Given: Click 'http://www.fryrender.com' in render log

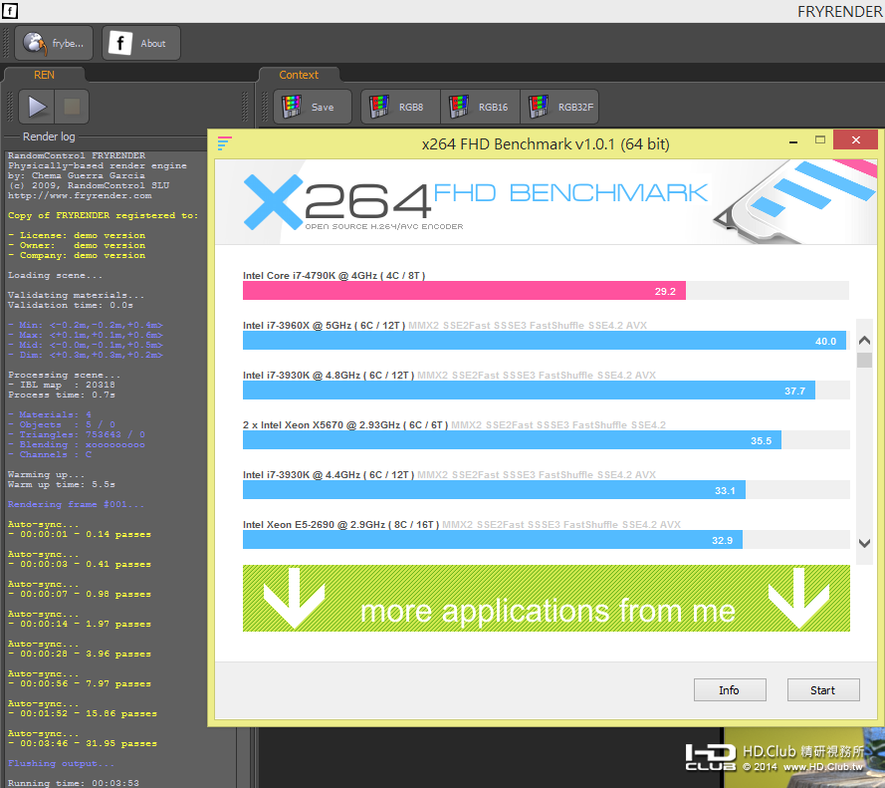Looking at the screenshot, I should [x=80, y=195].
